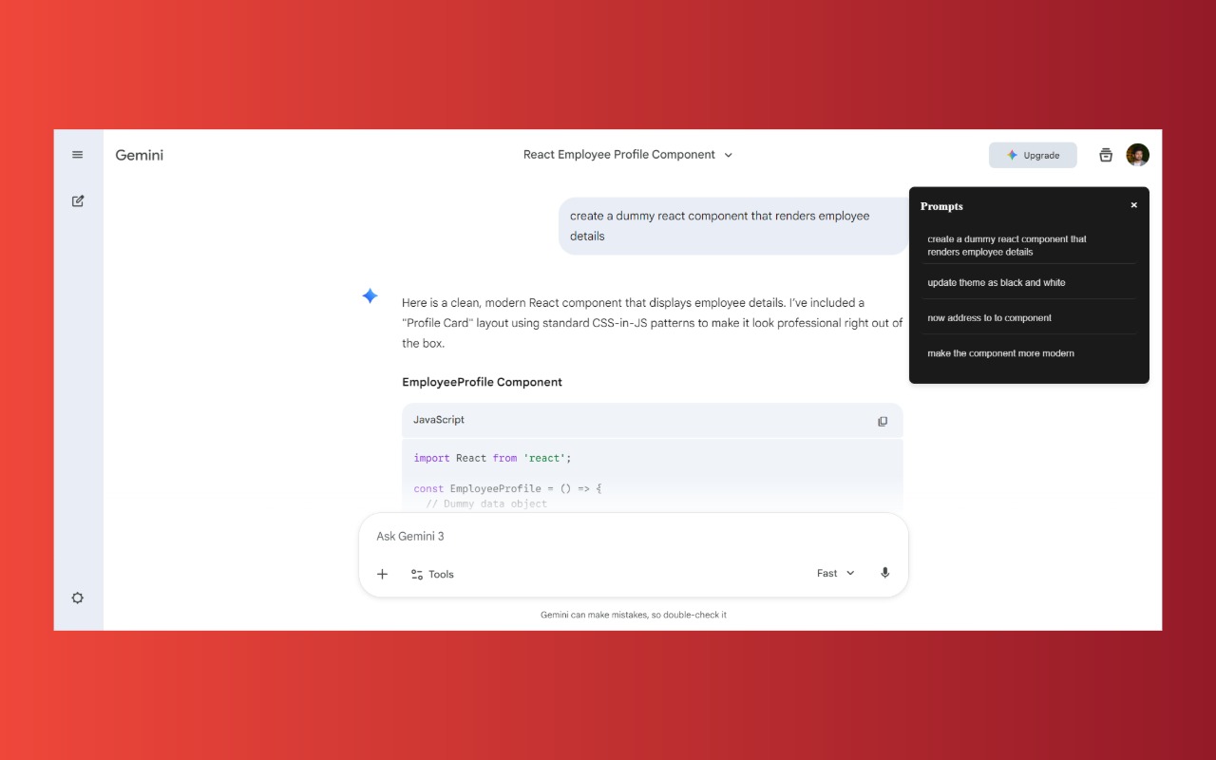Start a new chat with the compose icon
Viewport: 1216px width, 760px height.
point(78,200)
